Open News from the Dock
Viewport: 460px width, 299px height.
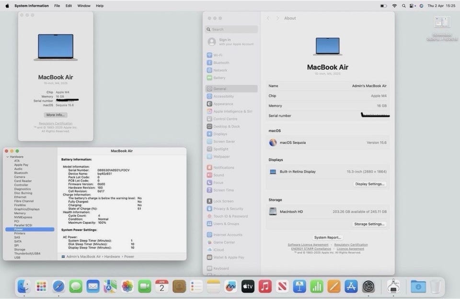click(x=282, y=286)
